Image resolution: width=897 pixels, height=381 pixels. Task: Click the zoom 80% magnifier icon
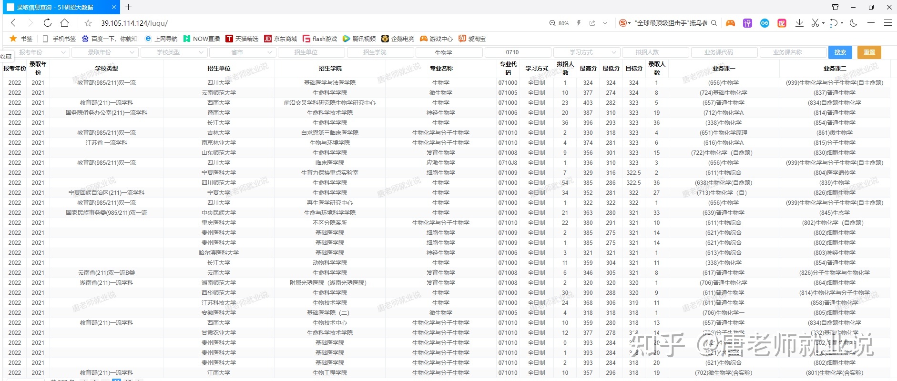coord(552,23)
